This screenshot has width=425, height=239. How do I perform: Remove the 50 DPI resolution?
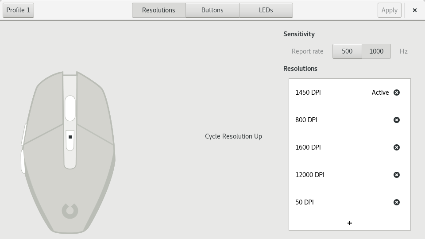tap(397, 202)
